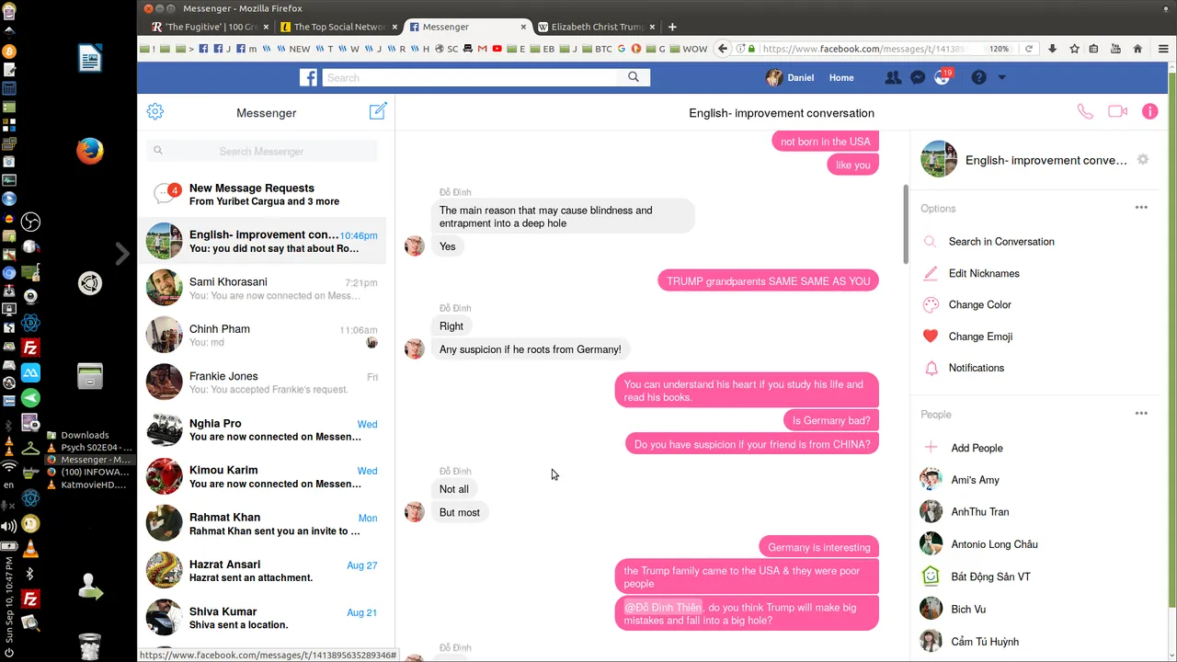The width and height of the screenshot is (1177, 662).
Task: Open Firefox downloads arrow icon
Action: 1053,49
